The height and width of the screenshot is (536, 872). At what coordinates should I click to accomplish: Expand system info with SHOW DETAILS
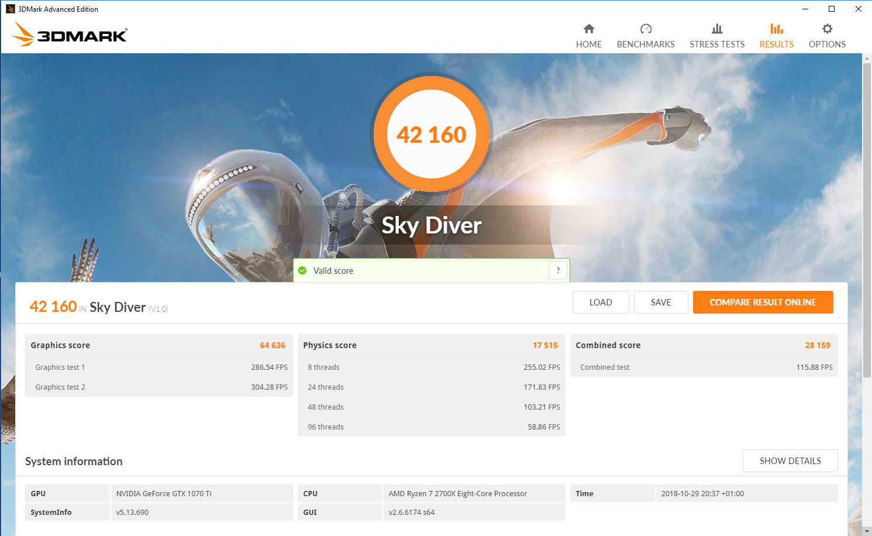(x=790, y=461)
